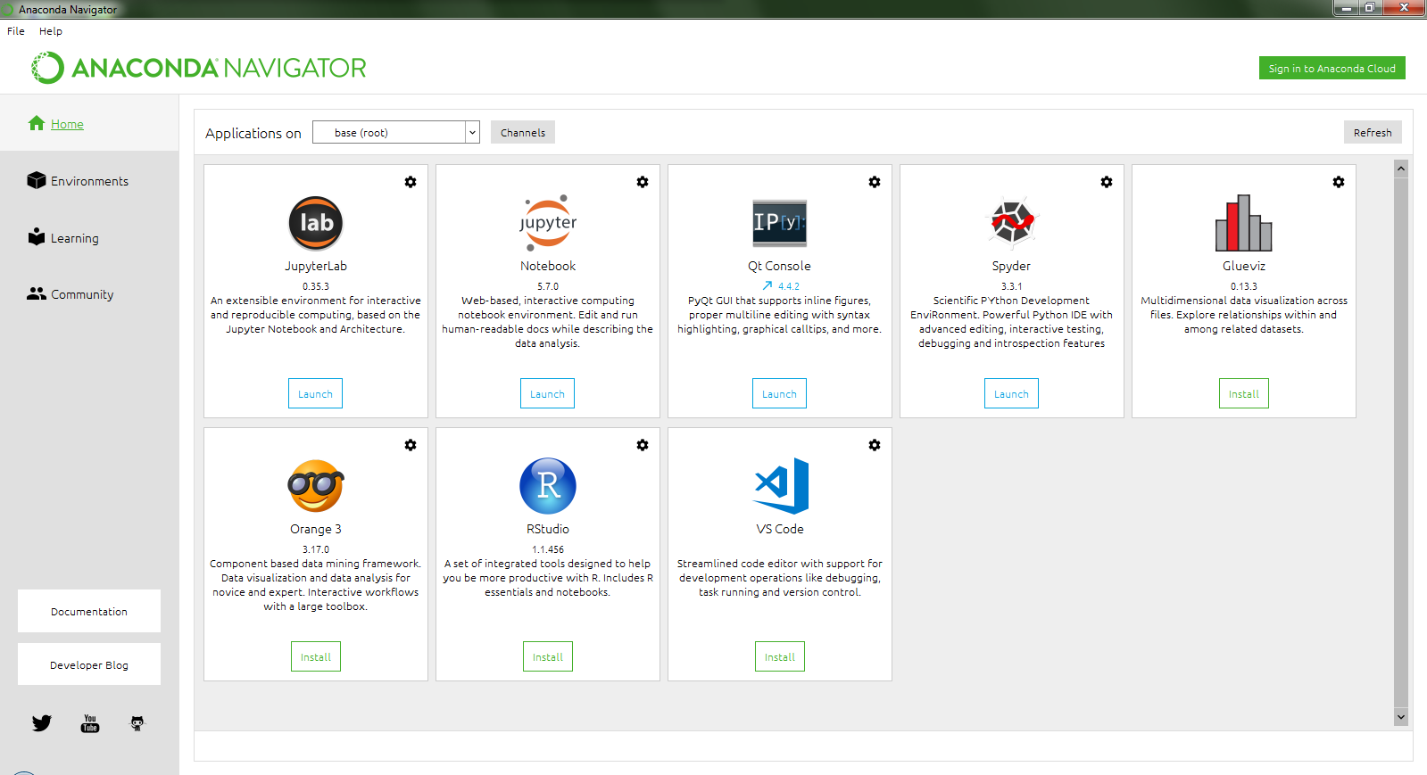Launch Spyder
1427x775 pixels.
[1012, 393]
